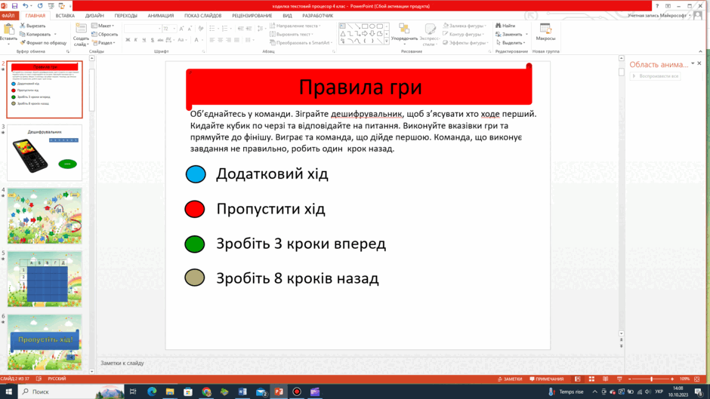Open PowerPoint help question mark
Image resolution: width=710 pixels, height=399 pixels.
657,6
